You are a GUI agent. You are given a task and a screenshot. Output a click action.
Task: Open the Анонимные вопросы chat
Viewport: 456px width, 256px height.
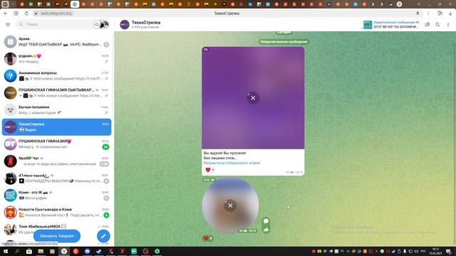(57, 76)
